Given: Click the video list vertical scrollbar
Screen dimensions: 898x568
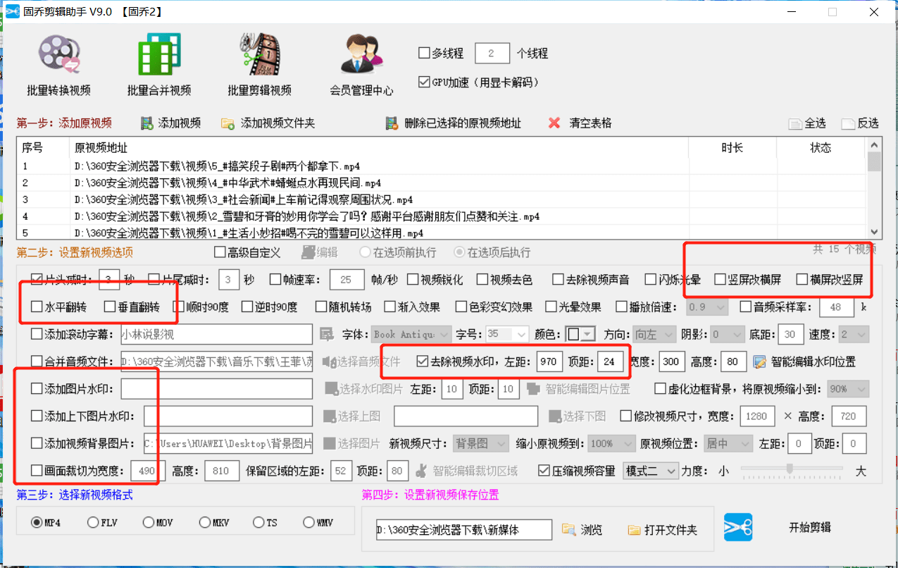Looking at the screenshot, I should [873, 187].
